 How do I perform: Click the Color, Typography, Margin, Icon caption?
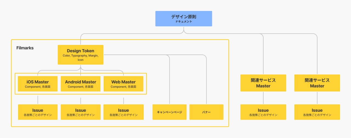click(81, 58)
